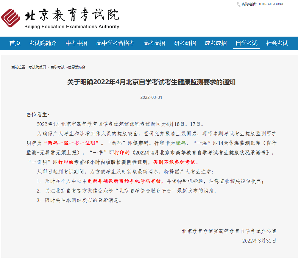
Task: Navigate to 高考高招 in the top menu
Action: pos(154,43)
